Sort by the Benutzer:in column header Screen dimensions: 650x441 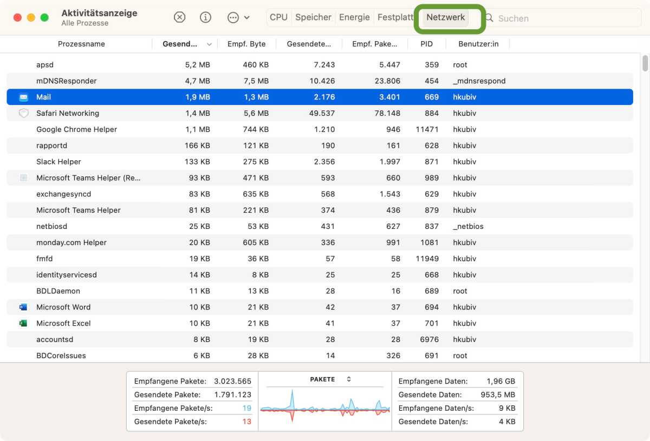pos(478,44)
